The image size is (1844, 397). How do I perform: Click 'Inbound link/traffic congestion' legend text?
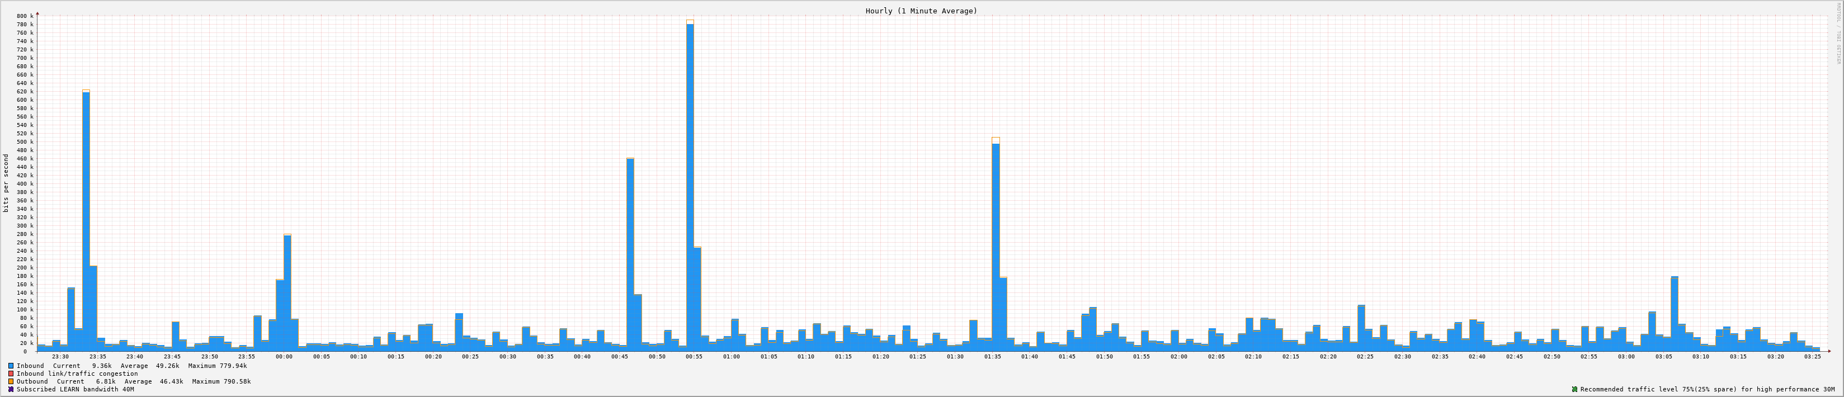point(77,374)
